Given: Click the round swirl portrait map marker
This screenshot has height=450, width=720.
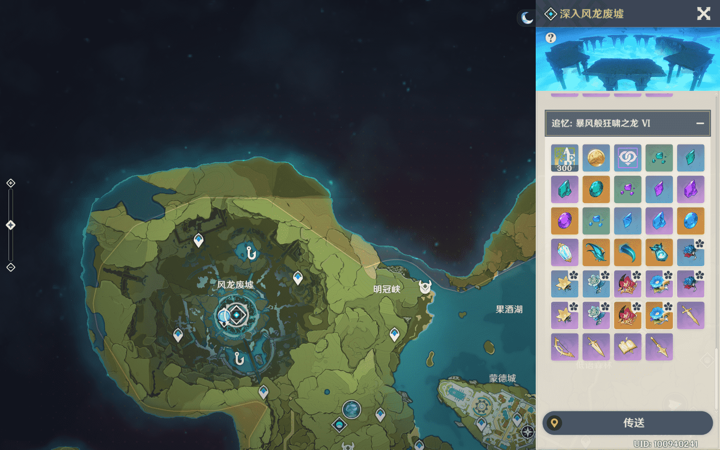Looking at the screenshot, I should [x=351, y=409].
